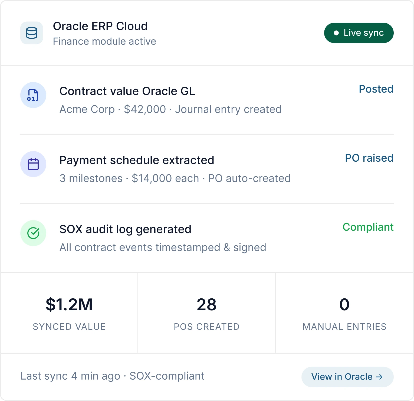Select the payment schedule calendar icon
414x401 pixels.
(x=33, y=164)
